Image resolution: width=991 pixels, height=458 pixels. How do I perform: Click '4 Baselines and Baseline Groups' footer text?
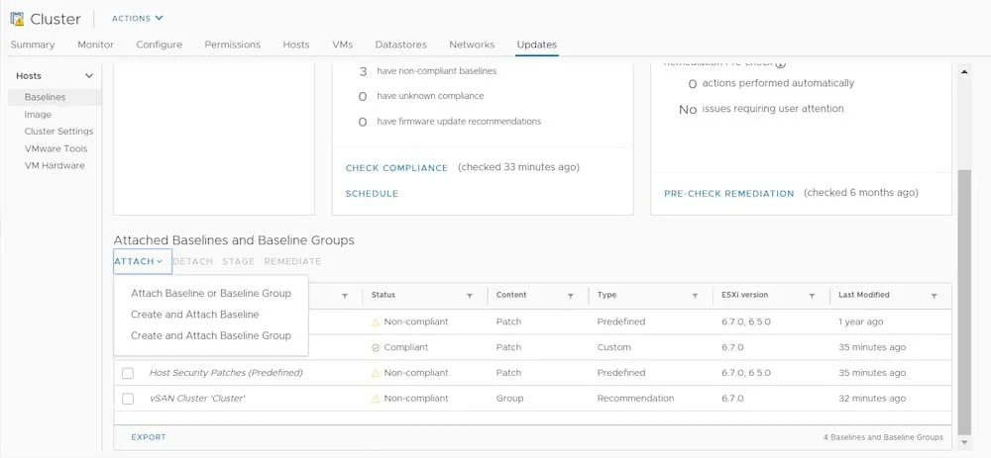tap(883, 437)
